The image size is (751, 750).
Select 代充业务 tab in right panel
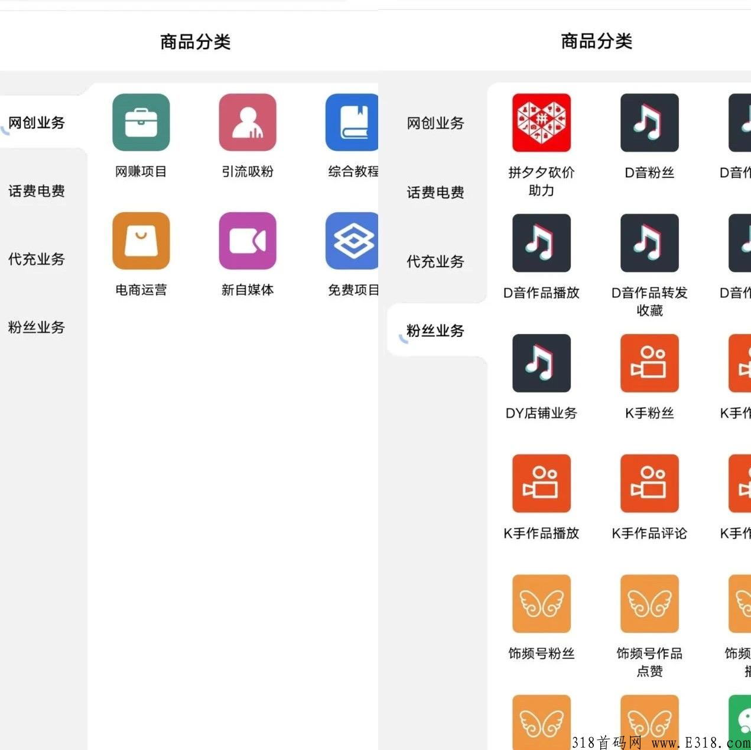(435, 261)
